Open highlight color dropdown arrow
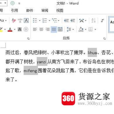 (x=5, y=30)
